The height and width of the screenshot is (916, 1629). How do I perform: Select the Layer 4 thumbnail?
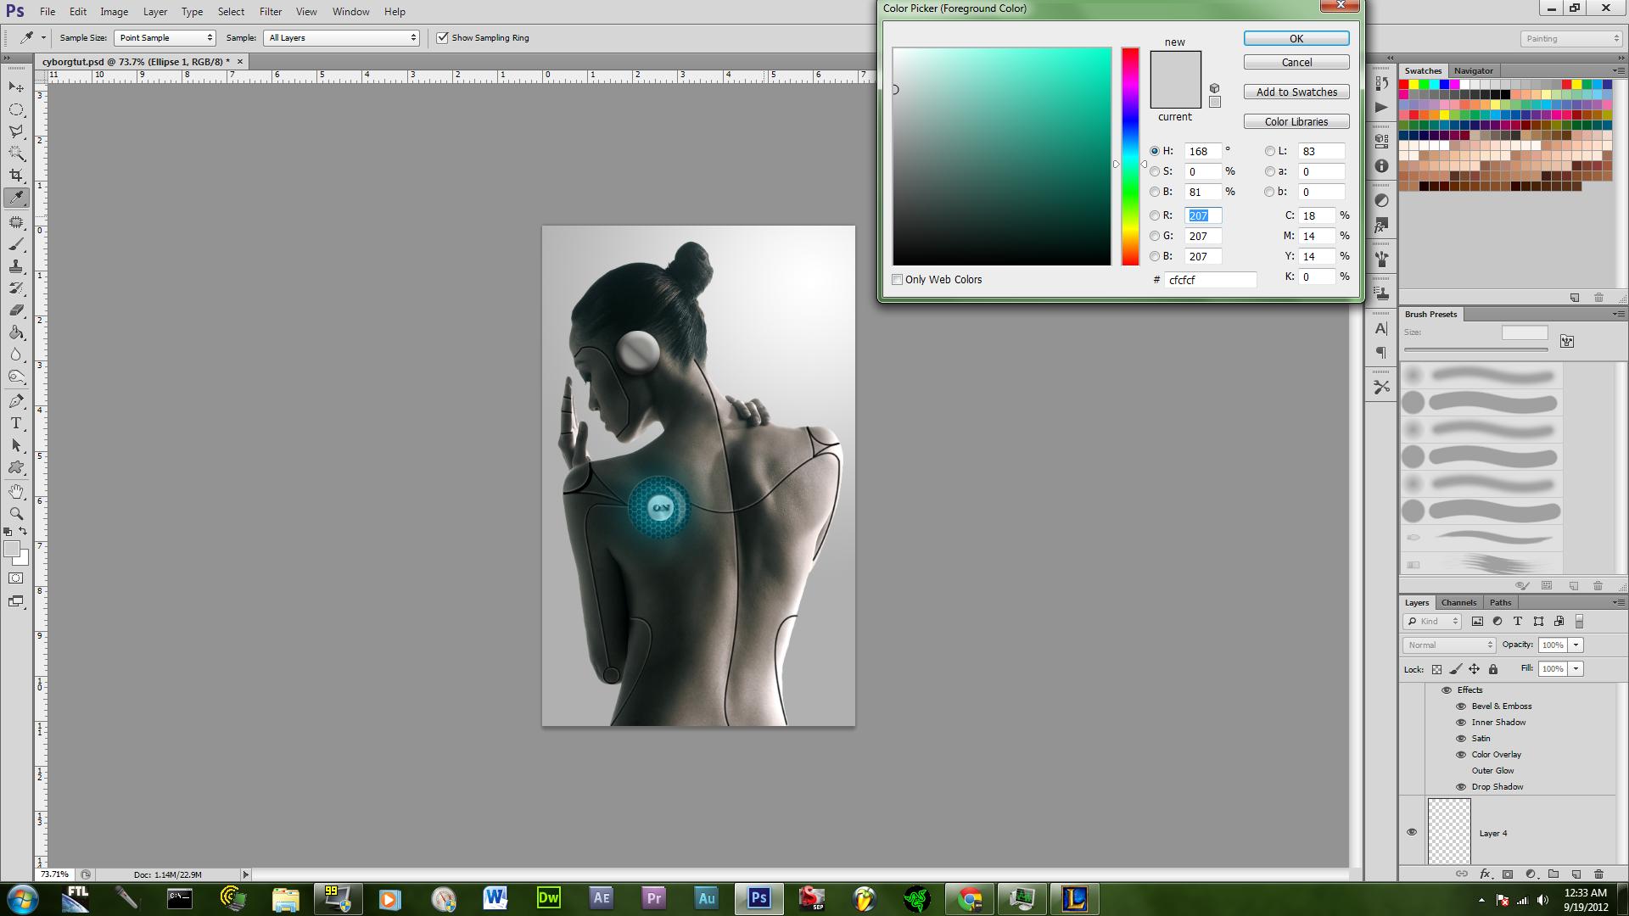(1449, 832)
